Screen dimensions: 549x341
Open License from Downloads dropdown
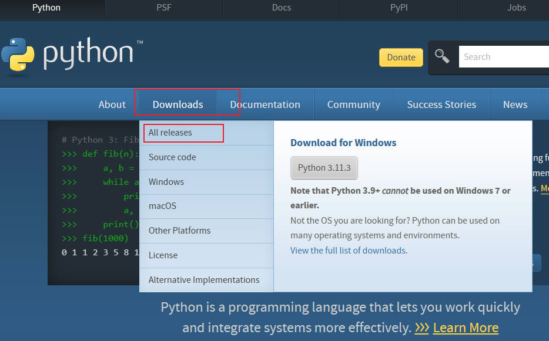tap(206, 255)
